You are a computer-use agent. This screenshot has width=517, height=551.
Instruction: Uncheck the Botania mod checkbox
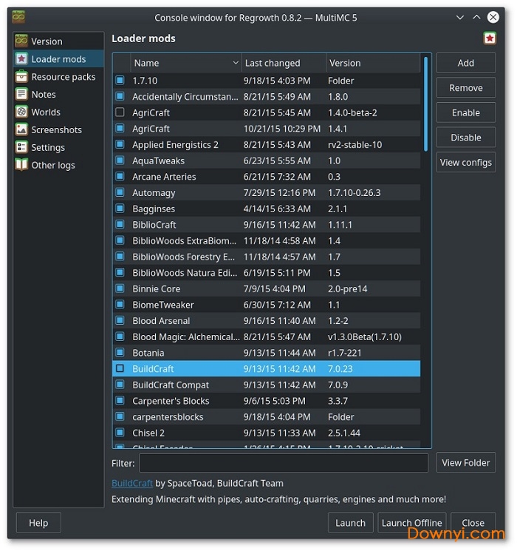pyautogui.click(x=120, y=353)
